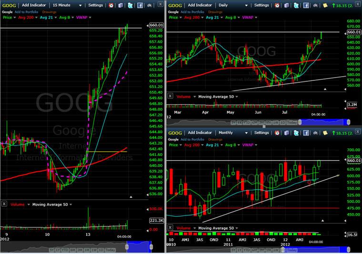Expand VWAP options in Monthly chart
Image resolution: width=362 pixels, height=254 pixels.
(x=256, y=145)
